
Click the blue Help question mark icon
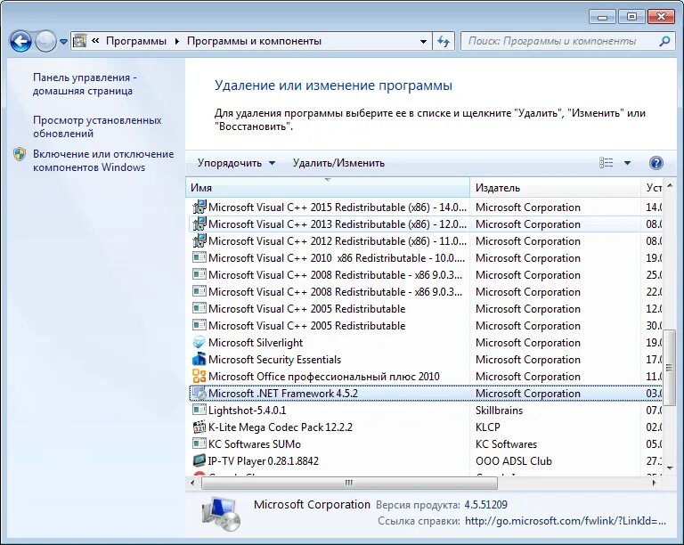656,163
